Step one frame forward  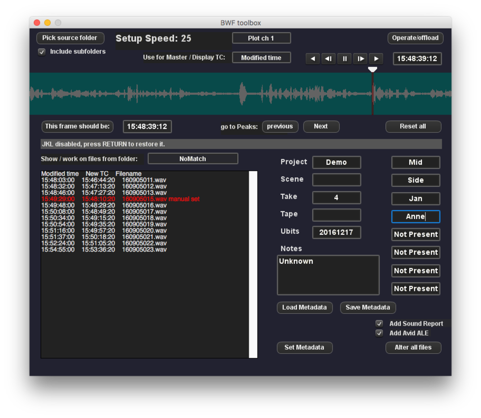(x=360, y=59)
